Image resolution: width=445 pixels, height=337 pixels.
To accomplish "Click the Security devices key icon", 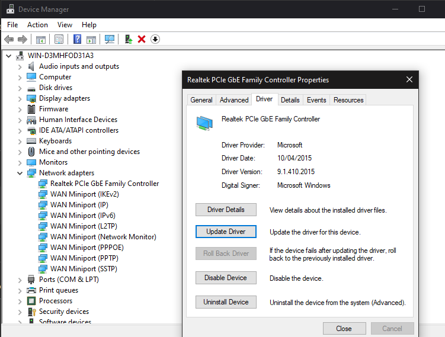I will (x=31, y=312).
